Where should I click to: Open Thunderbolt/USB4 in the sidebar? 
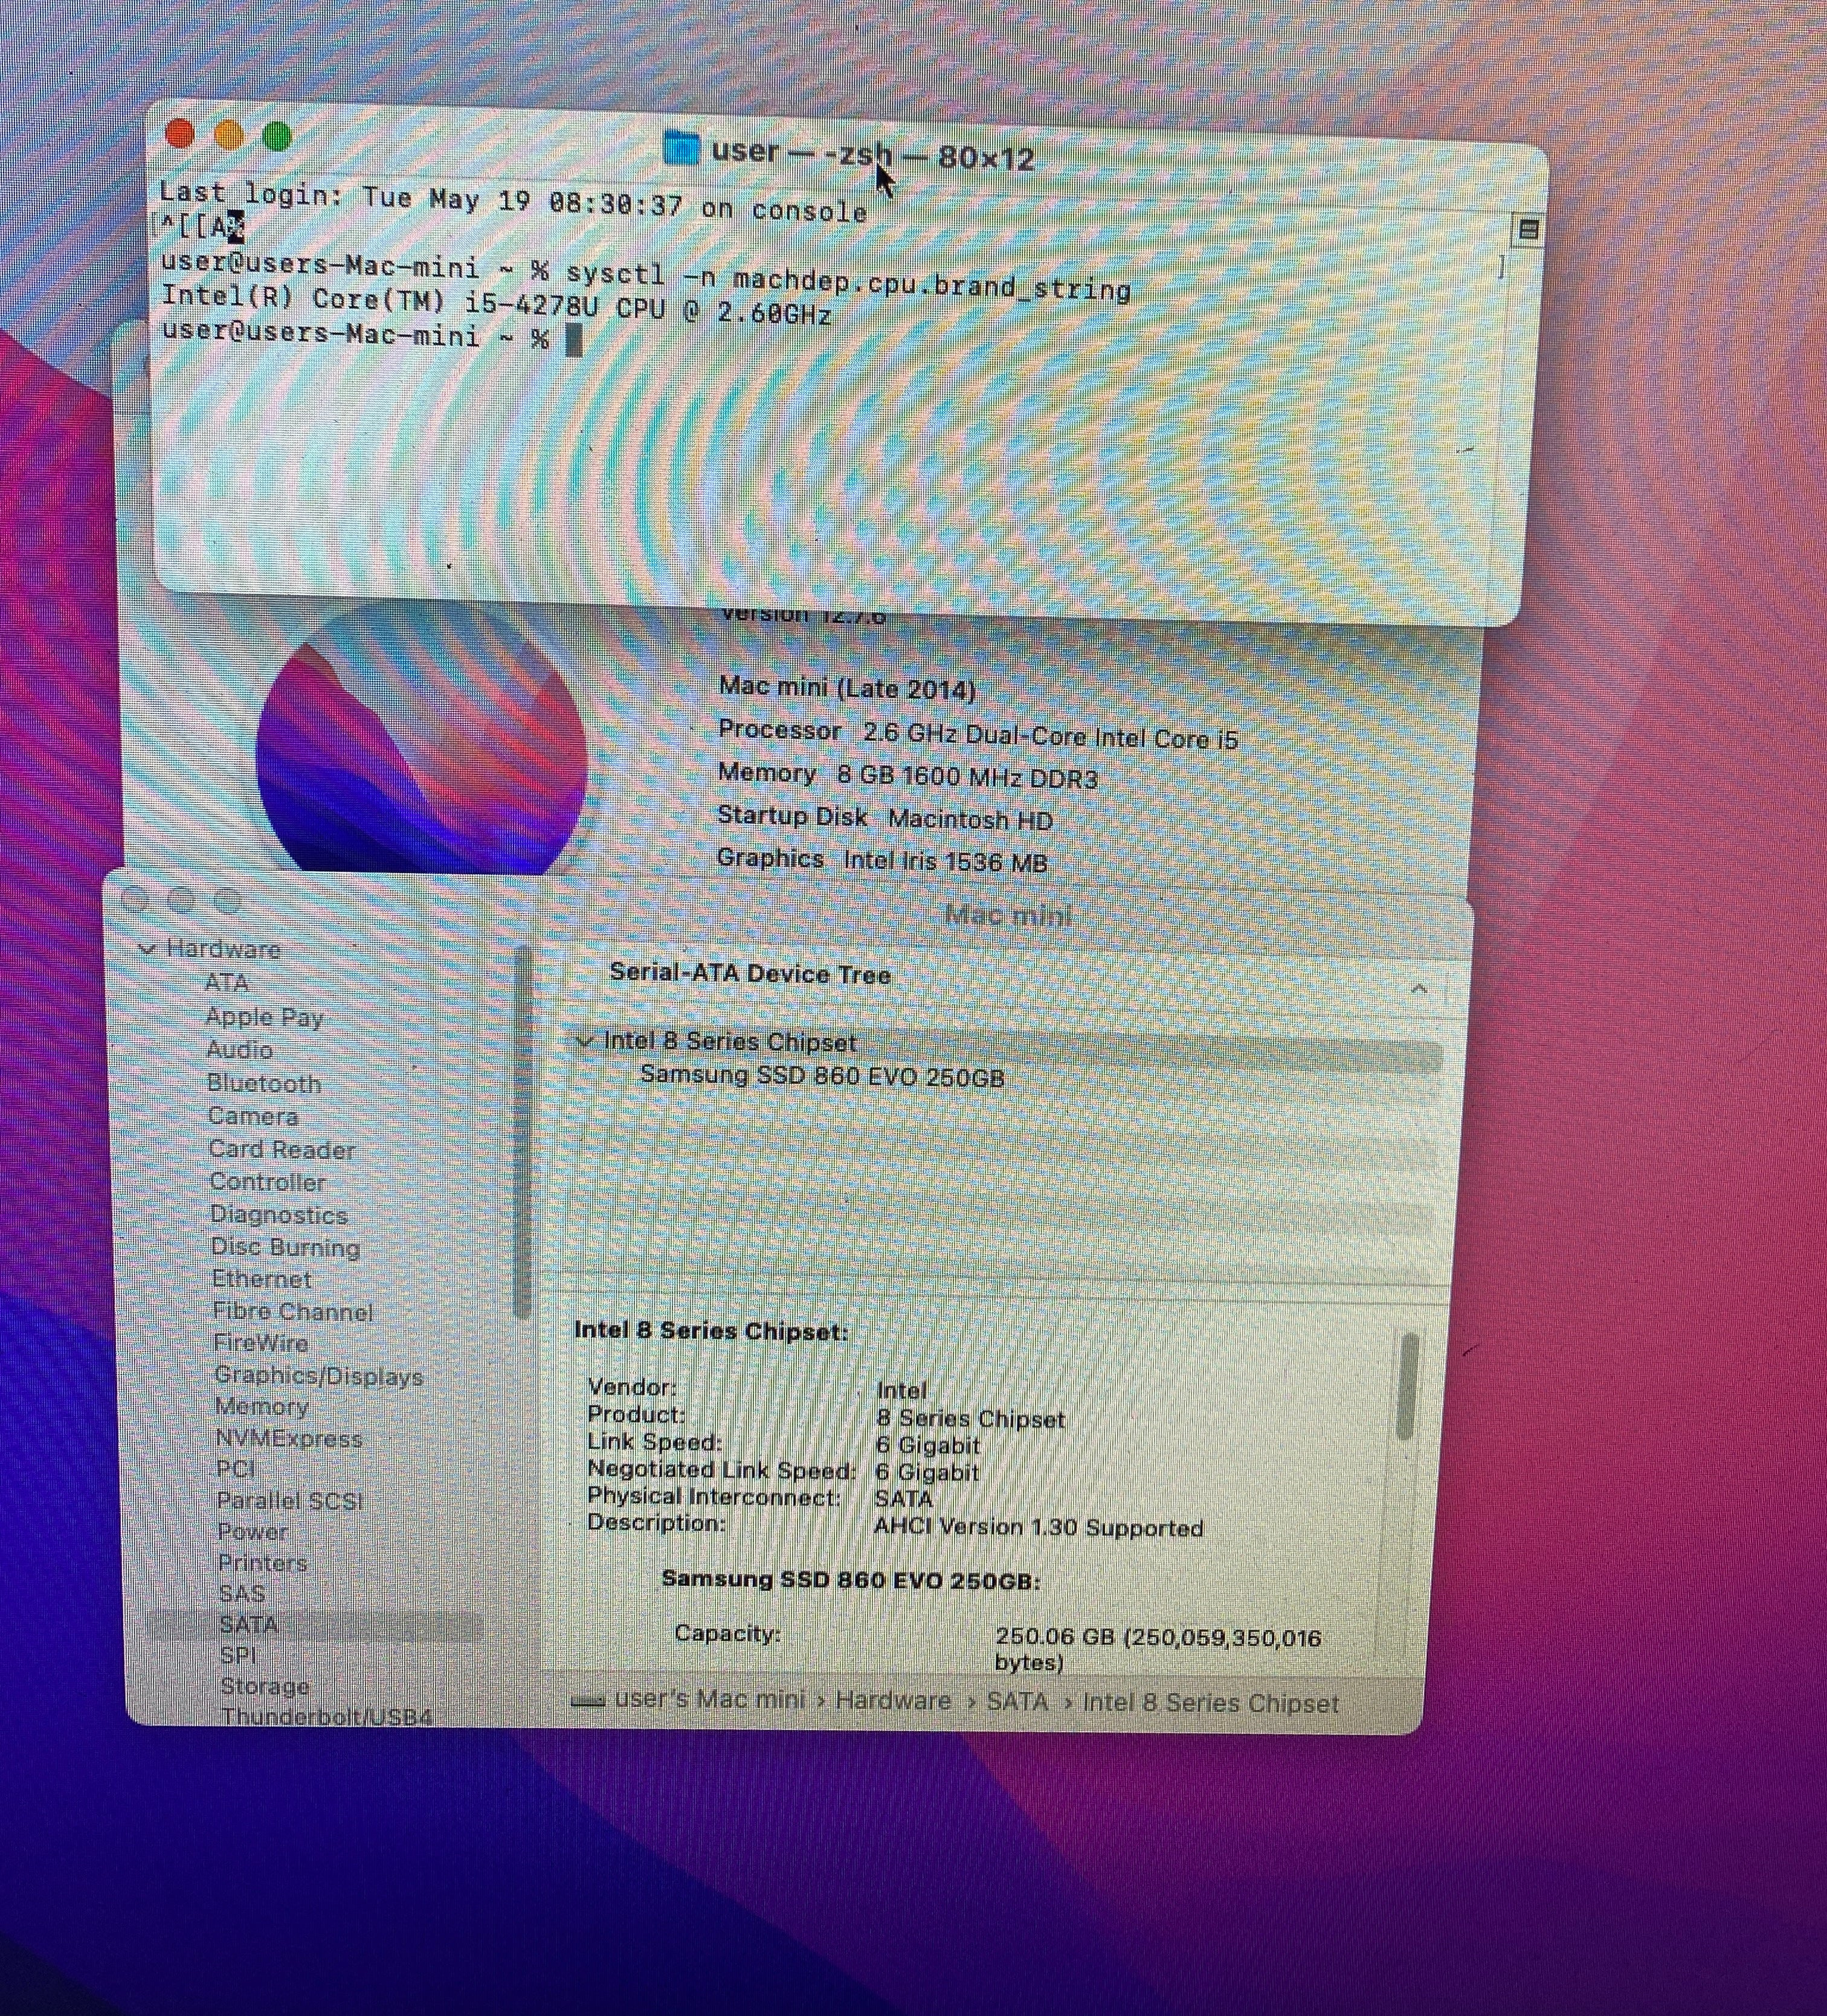[327, 1717]
